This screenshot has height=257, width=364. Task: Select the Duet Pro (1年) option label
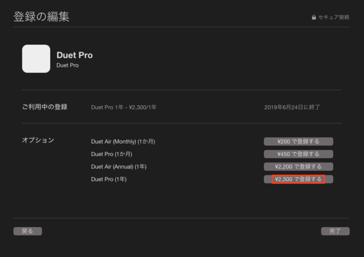tap(109, 179)
